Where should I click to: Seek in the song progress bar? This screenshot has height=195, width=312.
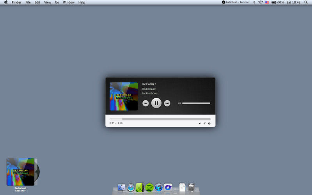pos(160,119)
